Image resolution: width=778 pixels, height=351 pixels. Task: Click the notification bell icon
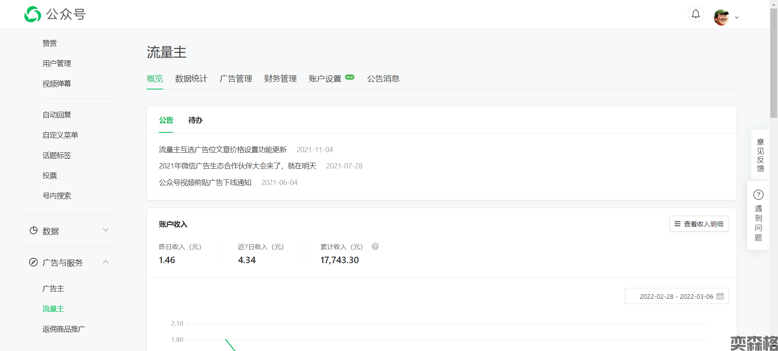695,14
